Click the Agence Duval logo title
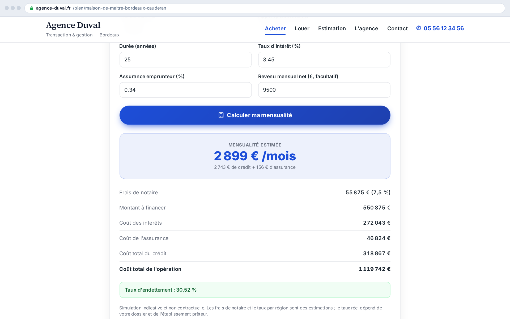This screenshot has height=319, width=510. [x=73, y=25]
